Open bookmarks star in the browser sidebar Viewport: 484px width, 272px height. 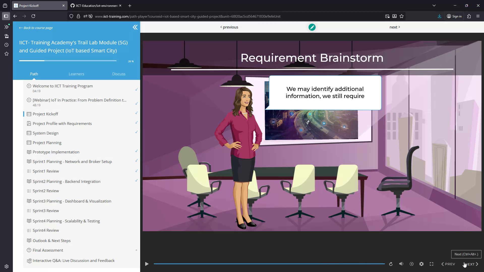pos(6,54)
